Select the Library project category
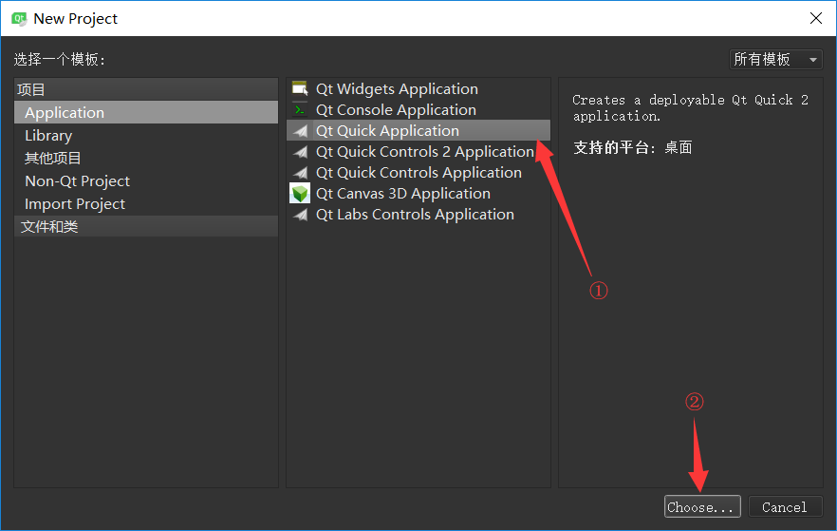Viewport: 837px width, 531px height. 146,136
